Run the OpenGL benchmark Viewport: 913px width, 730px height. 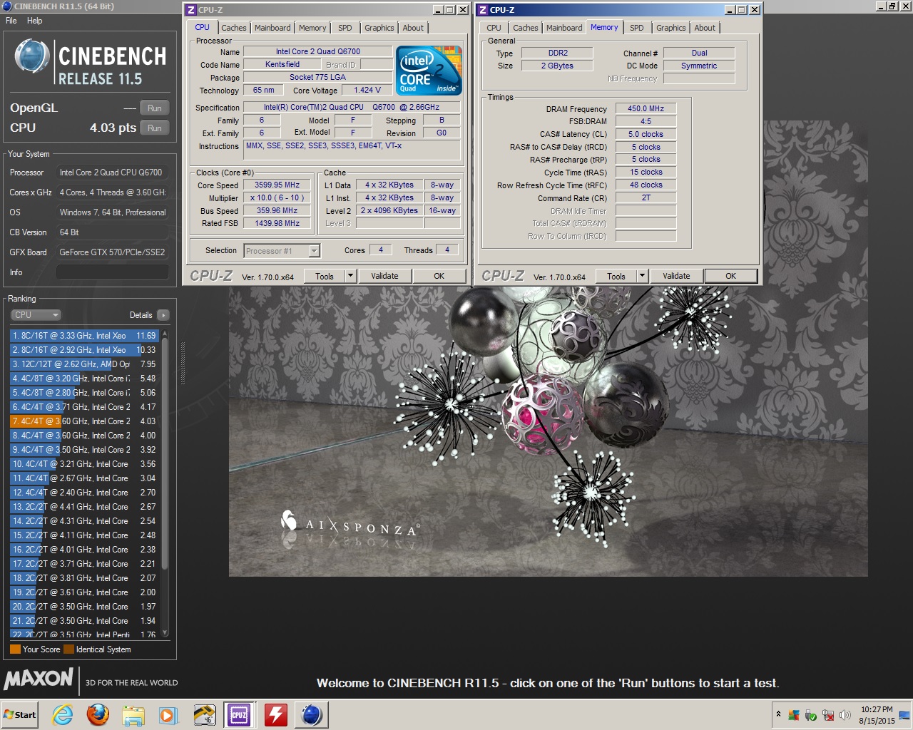[x=155, y=108]
